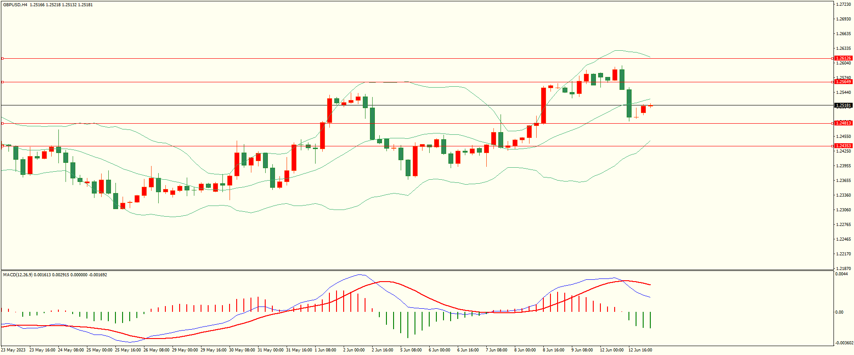Screen dimensions: 854x355
Task: Click the 12 Jun 16:00 time label
Action: [640, 350]
